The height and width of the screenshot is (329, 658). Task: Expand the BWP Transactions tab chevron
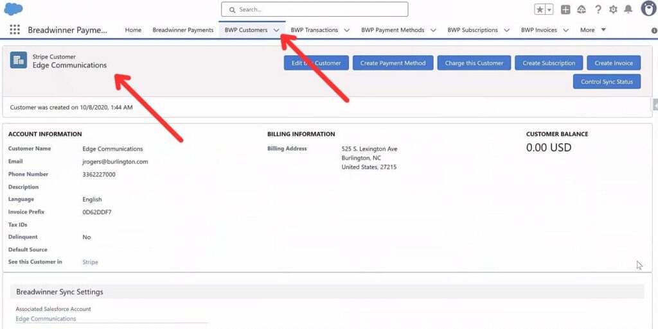point(346,30)
